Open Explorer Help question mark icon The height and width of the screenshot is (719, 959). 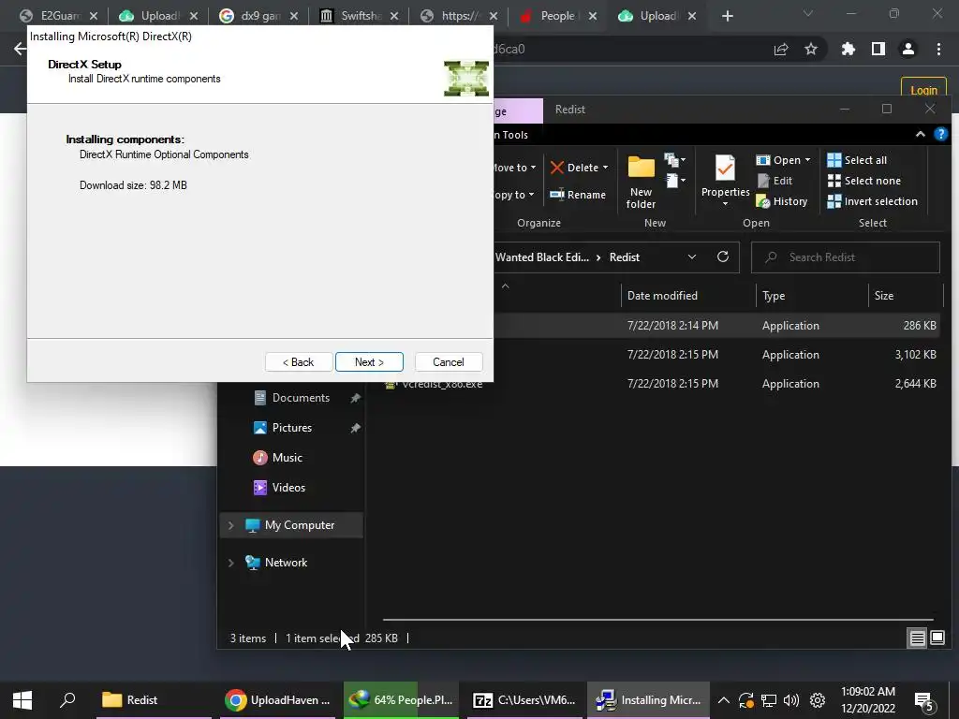click(940, 135)
